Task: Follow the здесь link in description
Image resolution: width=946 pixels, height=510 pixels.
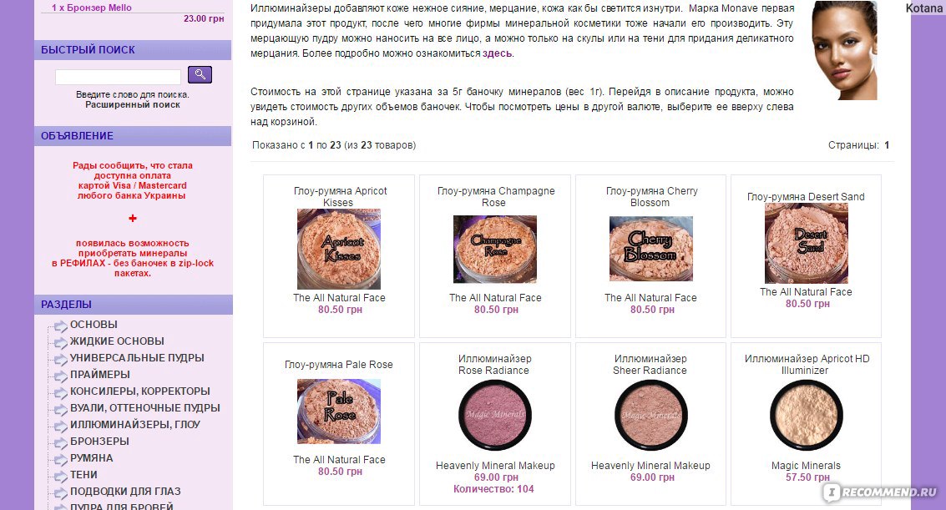Action: click(x=497, y=53)
